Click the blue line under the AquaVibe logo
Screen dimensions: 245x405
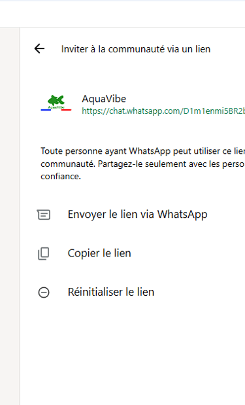pyautogui.click(x=46, y=110)
